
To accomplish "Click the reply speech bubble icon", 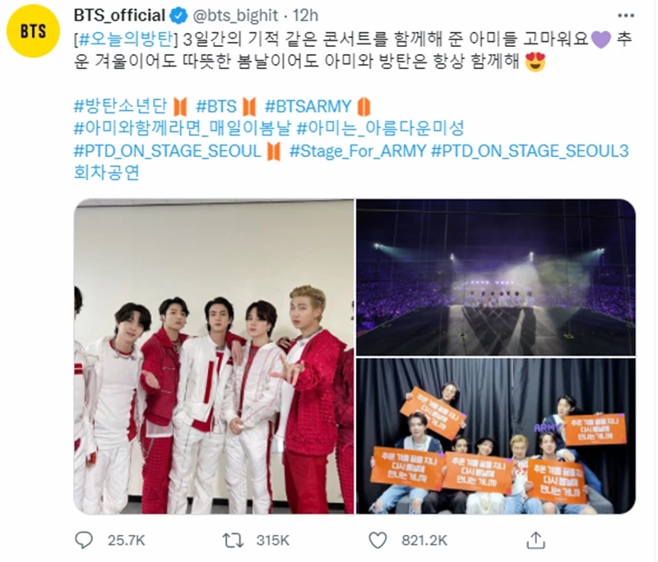I will coord(84,540).
